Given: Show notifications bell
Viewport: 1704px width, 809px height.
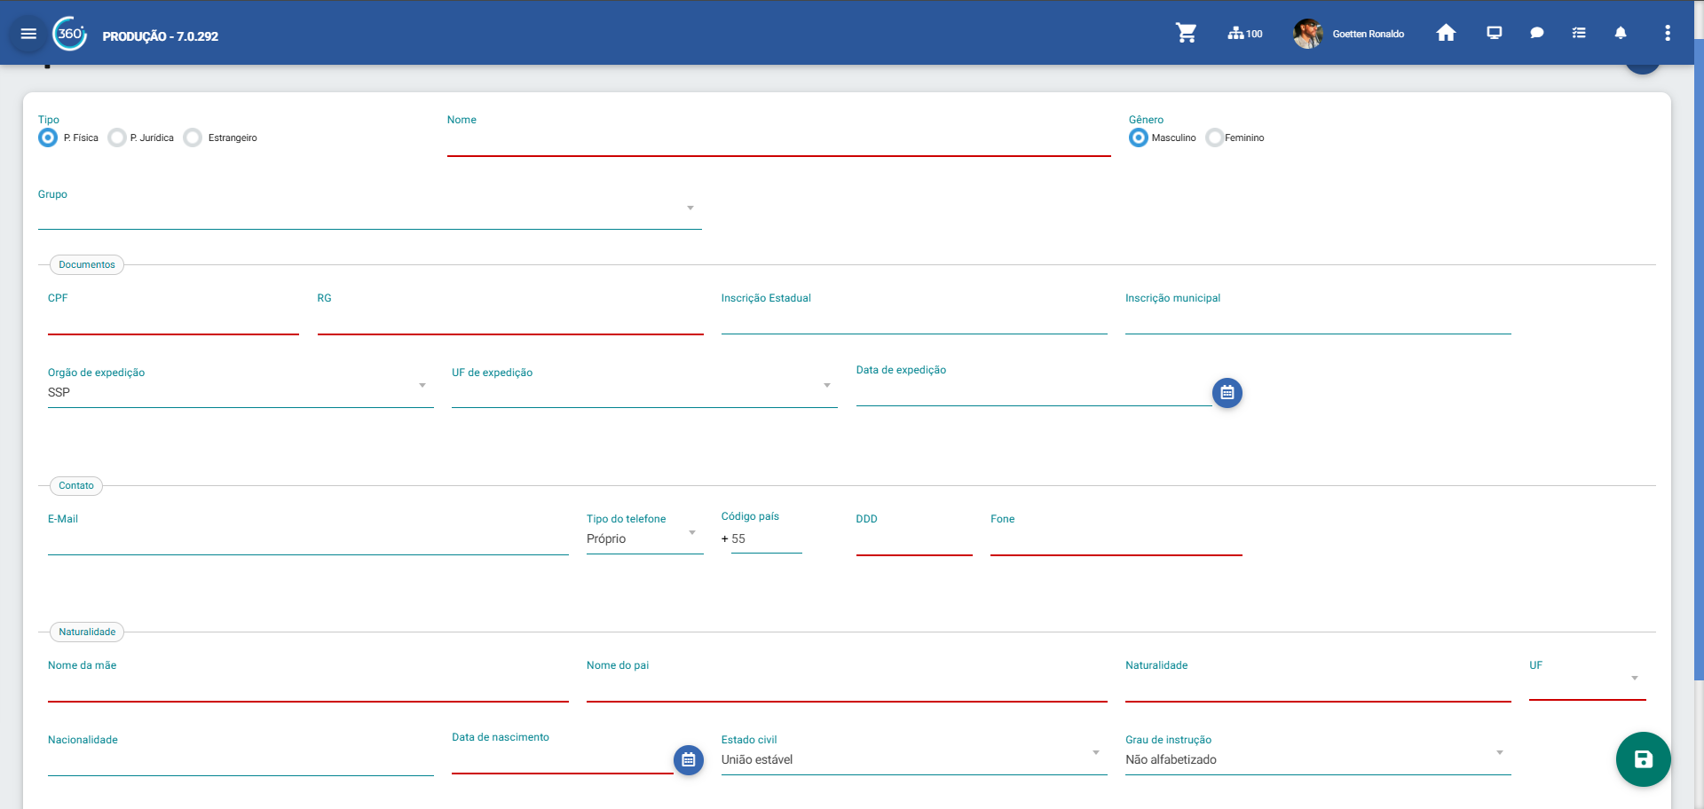Looking at the screenshot, I should (1621, 34).
